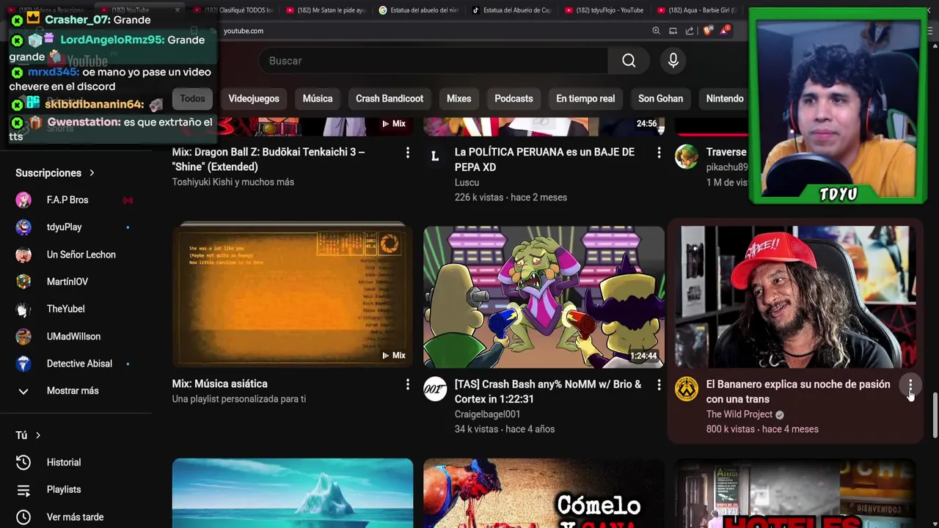Select the Videojuegos filter chip
The height and width of the screenshot is (528, 939).
254,98
